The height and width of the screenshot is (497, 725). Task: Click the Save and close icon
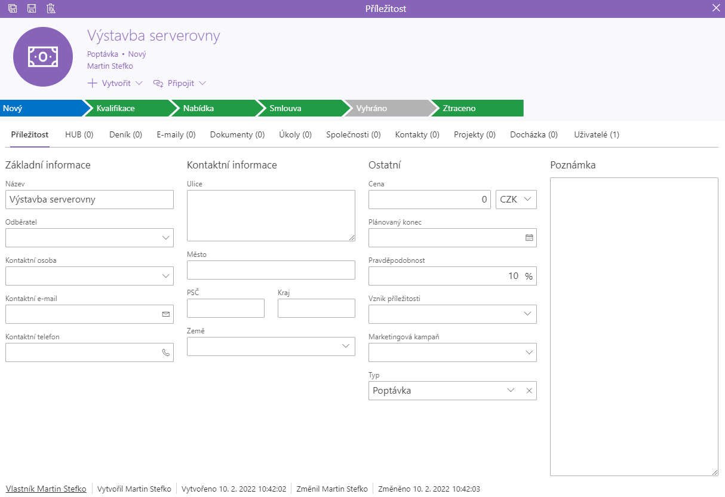tap(13, 8)
